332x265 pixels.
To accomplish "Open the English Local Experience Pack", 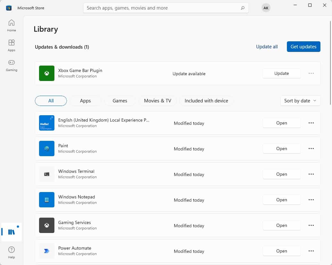I will [282, 123].
